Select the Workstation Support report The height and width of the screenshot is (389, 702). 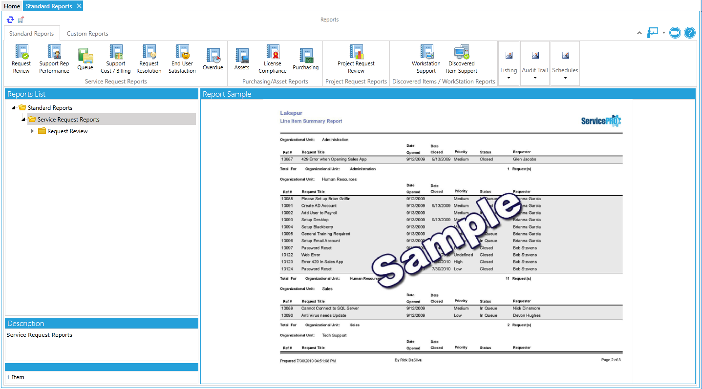pos(426,60)
